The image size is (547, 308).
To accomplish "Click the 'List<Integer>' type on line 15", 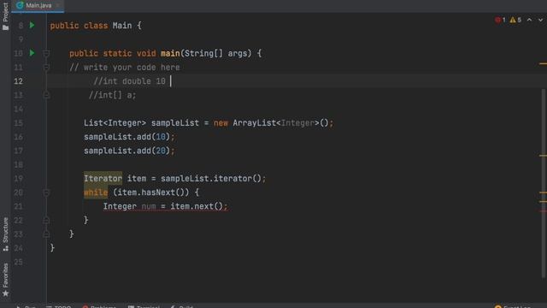I will [115, 123].
